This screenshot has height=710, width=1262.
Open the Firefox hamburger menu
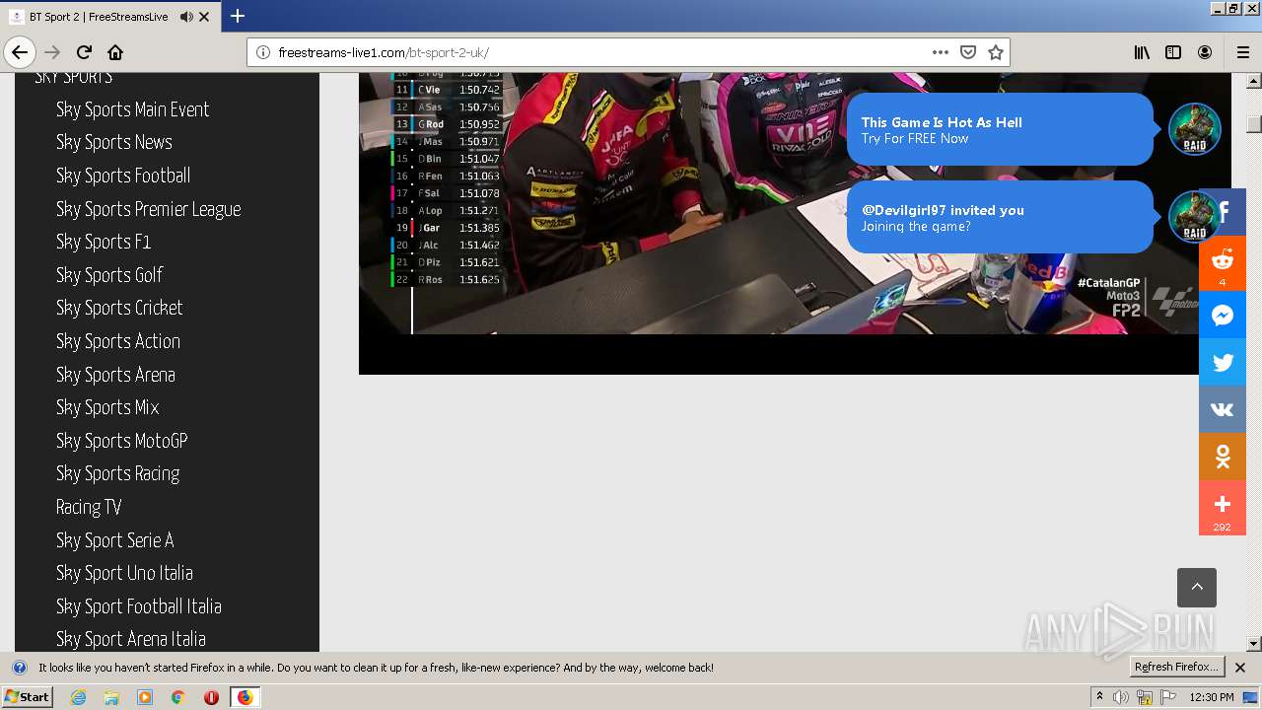pos(1242,52)
